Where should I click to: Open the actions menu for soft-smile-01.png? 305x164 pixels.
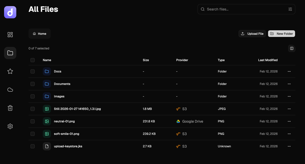[289, 134]
